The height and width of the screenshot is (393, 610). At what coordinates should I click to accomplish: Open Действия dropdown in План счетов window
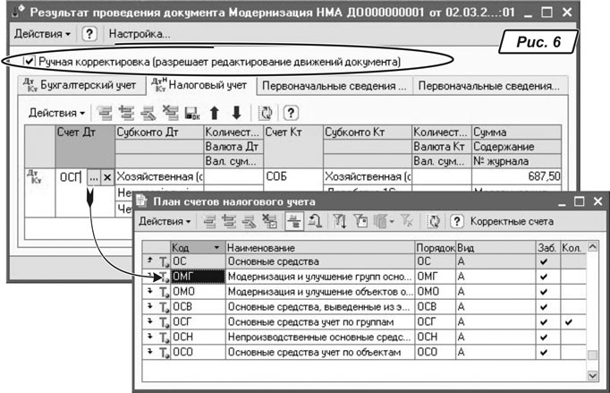coord(165,221)
